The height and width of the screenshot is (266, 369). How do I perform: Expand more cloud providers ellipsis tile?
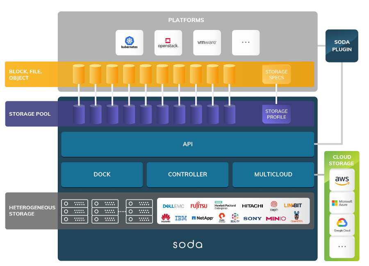pyautogui.click(x=342, y=247)
